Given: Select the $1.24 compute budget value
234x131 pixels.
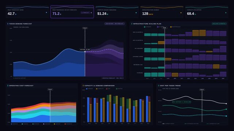Looking at the screenshot, I should tap(102, 14).
